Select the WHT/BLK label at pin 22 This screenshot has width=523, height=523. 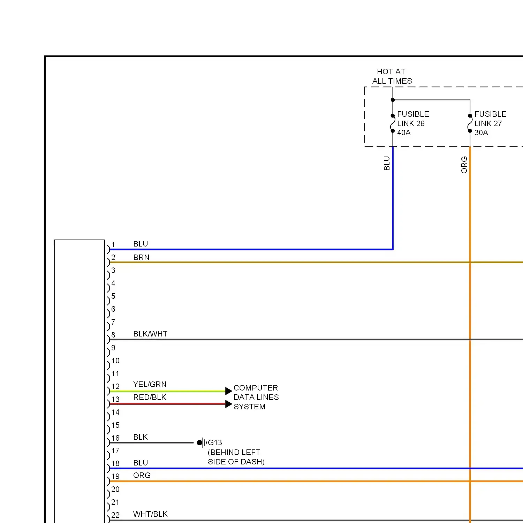[x=150, y=514]
